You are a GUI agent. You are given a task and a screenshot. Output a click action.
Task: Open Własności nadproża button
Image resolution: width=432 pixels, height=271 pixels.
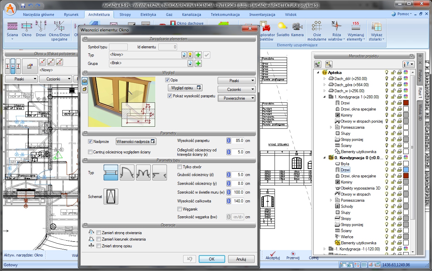136,141
